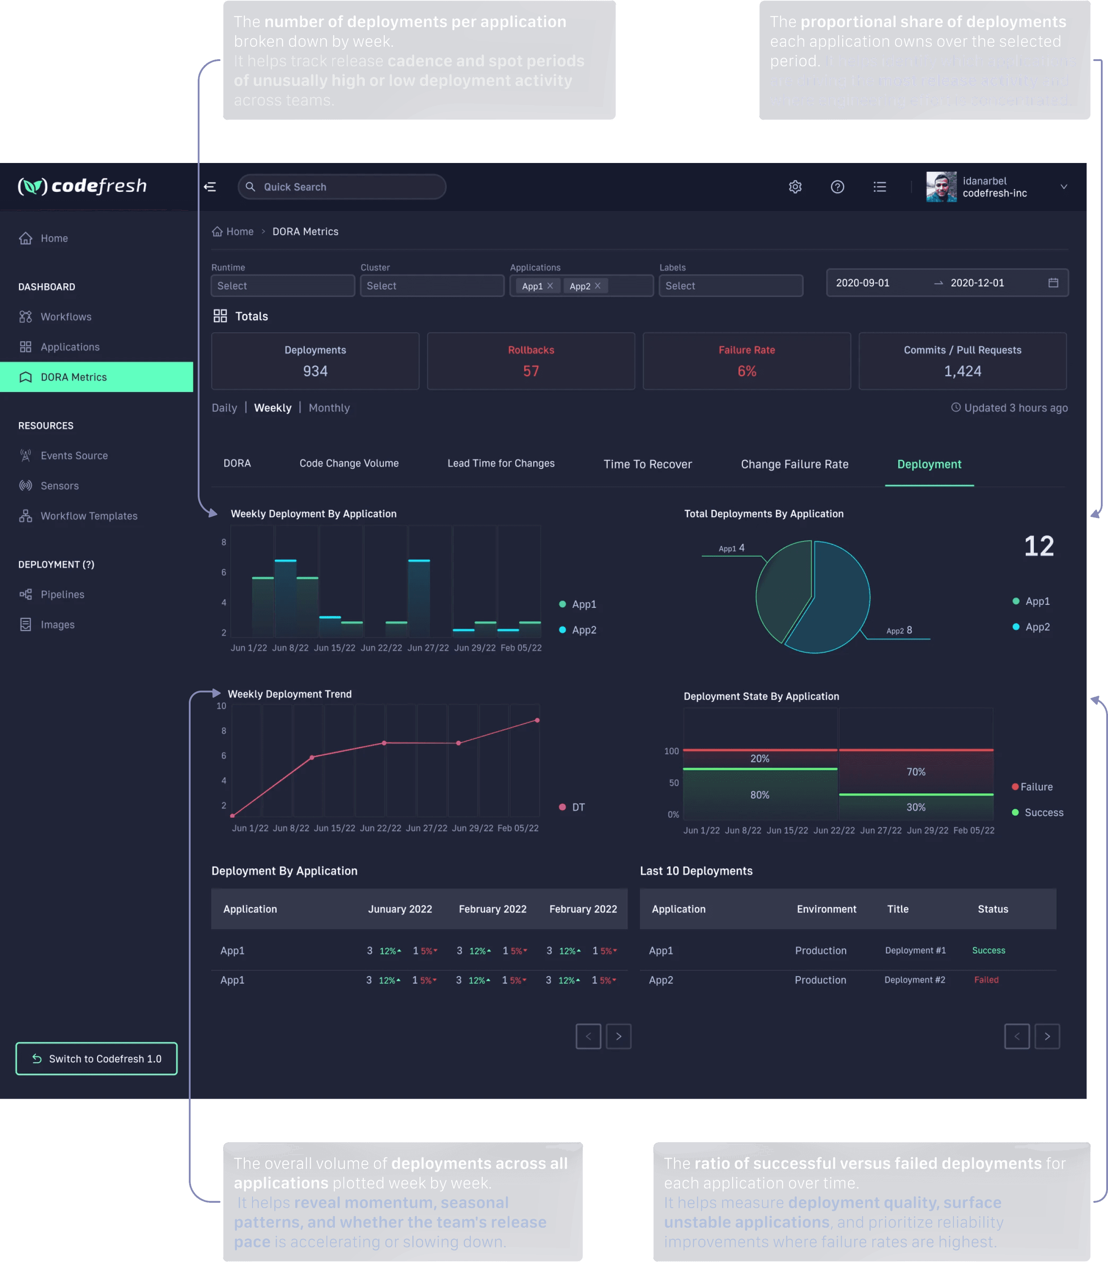The width and height of the screenshot is (1108, 1262).
Task: Open the settings gear icon
Action: tap(795, 187)
